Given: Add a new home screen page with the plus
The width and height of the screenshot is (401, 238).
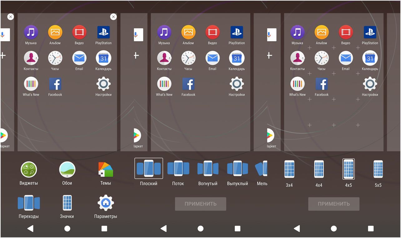Looking at the screenshot, I should [x=136, y=55].
